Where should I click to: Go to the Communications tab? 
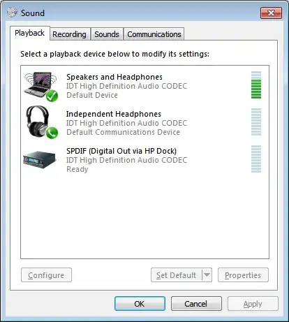tap(154, 34)
